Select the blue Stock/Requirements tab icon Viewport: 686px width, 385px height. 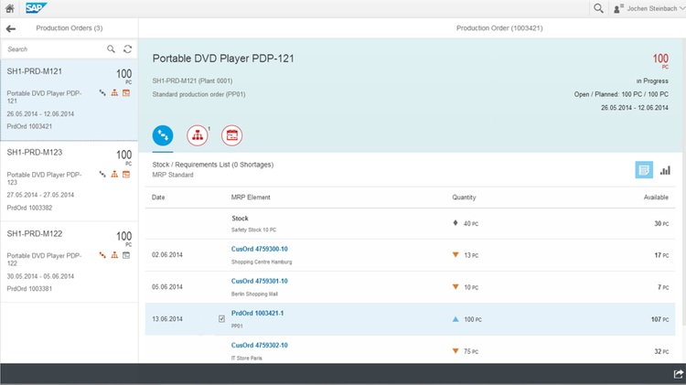pos(163,135)
